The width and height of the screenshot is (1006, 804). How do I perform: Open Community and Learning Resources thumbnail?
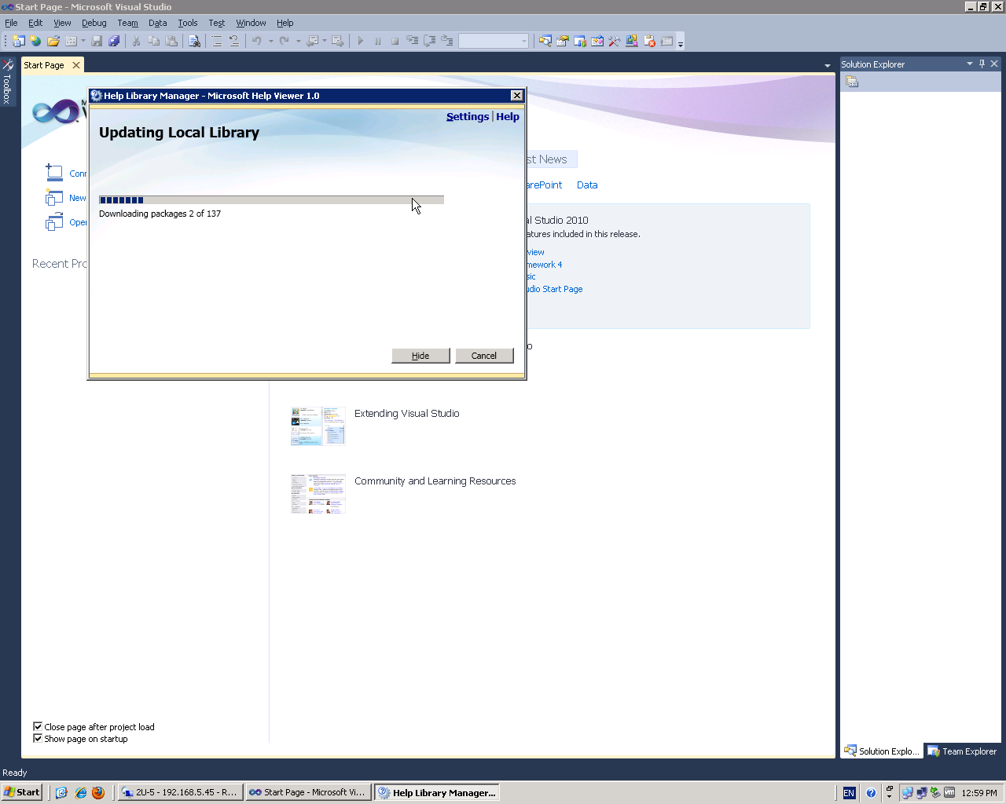point(318,494)
